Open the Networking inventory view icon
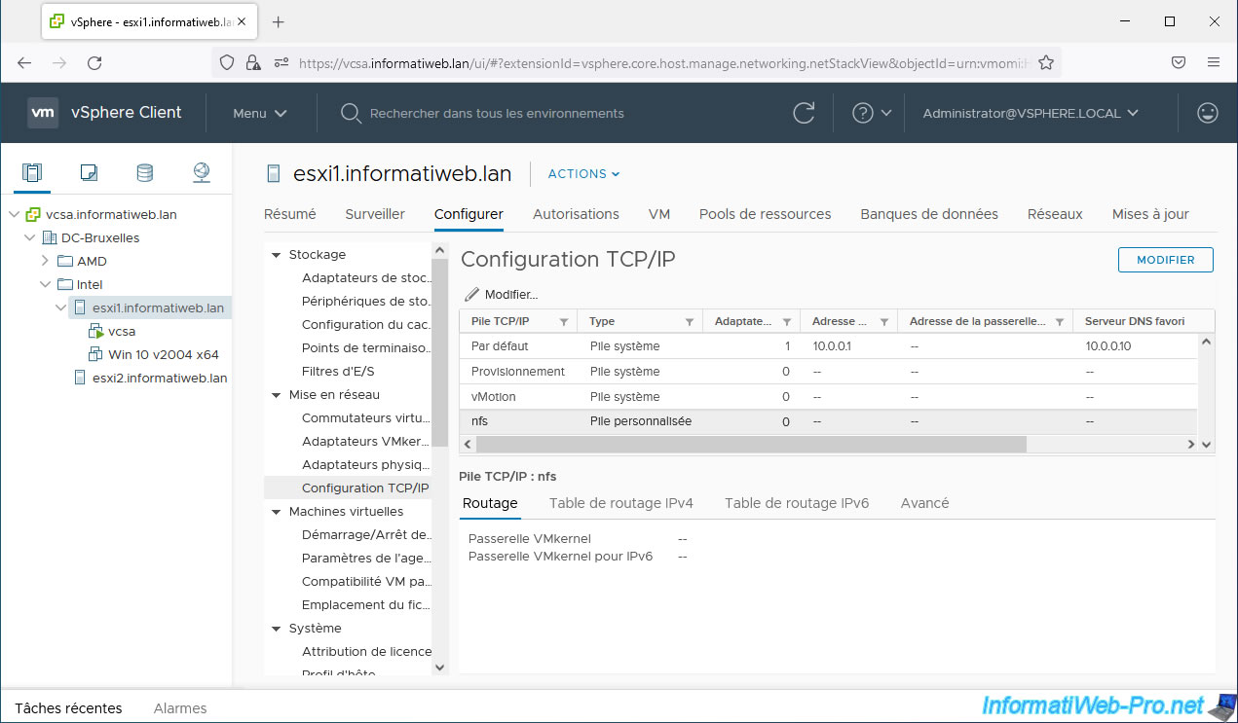 (201, 173)
